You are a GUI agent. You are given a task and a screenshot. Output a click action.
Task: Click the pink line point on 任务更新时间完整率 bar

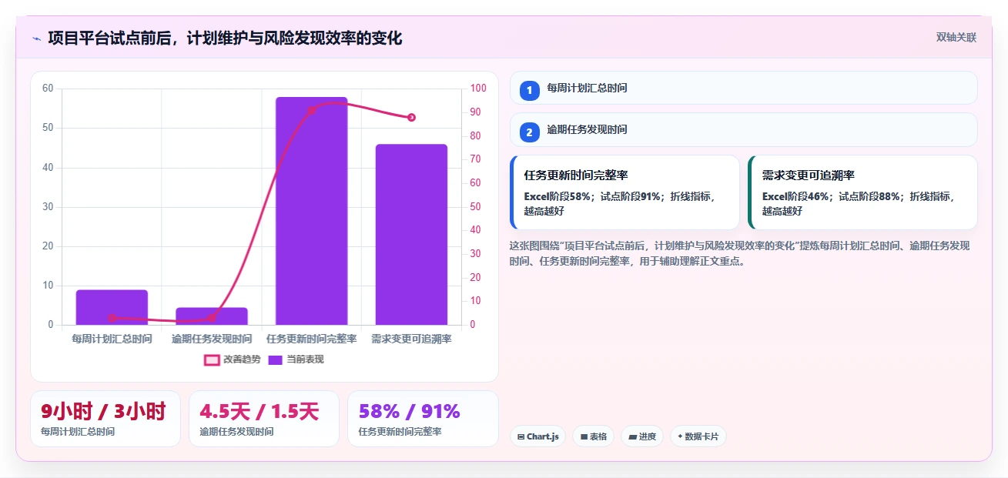point(312,110)
